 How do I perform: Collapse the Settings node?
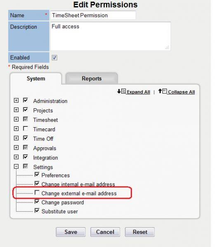pos(16,166)
